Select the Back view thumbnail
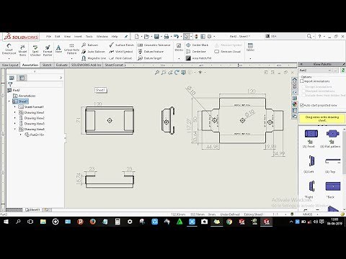 click(x=333, y=186)
